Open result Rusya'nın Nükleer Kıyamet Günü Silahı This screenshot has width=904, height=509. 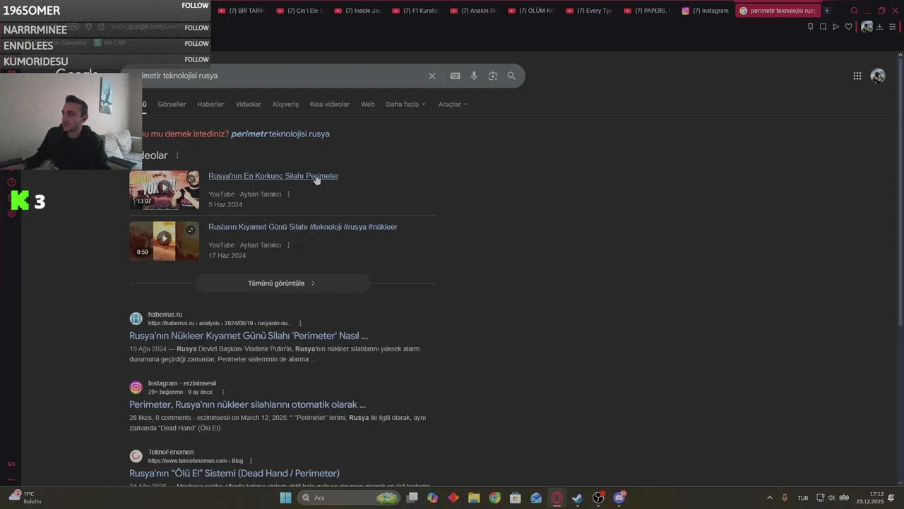pyautogui.click(x=249, y=336)
